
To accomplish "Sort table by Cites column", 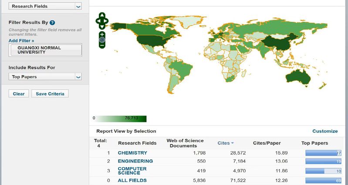I will click(226, 143).
